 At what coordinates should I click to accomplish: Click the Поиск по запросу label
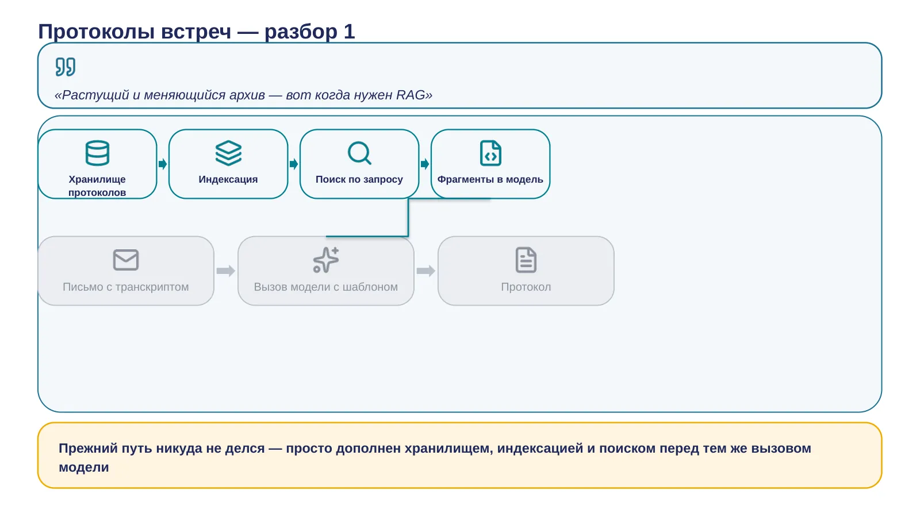coord(359,179)
